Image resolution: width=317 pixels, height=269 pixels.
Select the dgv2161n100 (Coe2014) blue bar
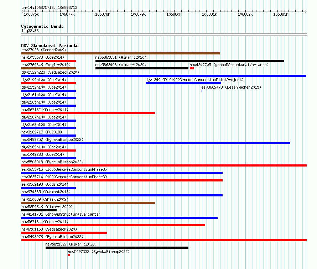(48, 98)
